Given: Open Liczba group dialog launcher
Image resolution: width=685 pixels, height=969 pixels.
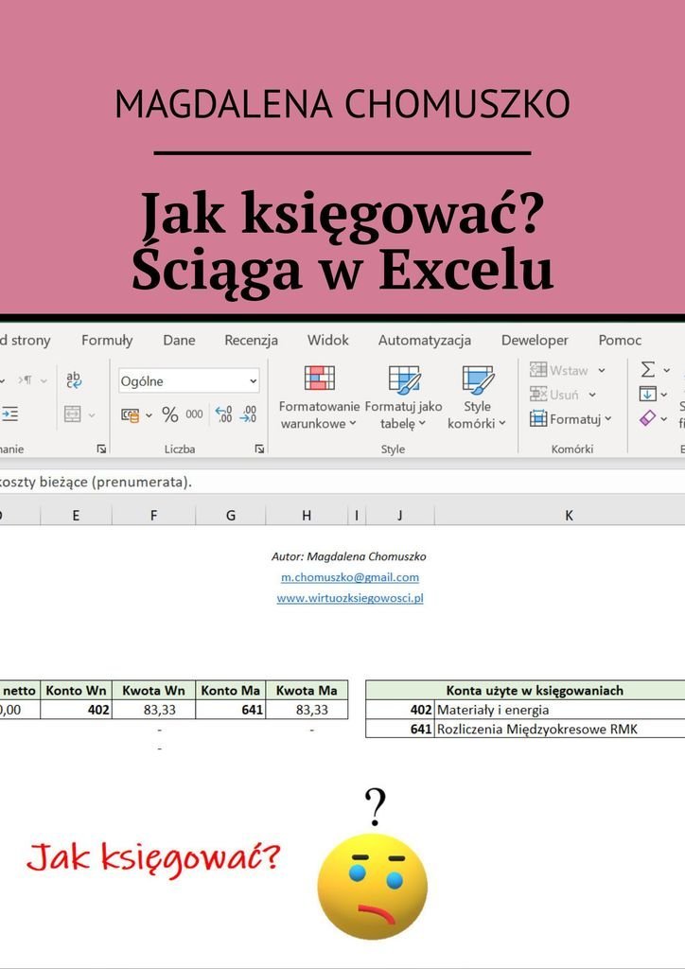Looking at the screenshot, I should pyautogui.click(x=259, y=449).
